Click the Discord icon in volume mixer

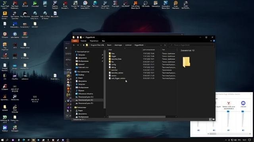coord(243,103)
